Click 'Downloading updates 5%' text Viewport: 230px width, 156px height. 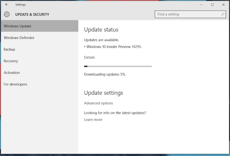pos(105,74)
